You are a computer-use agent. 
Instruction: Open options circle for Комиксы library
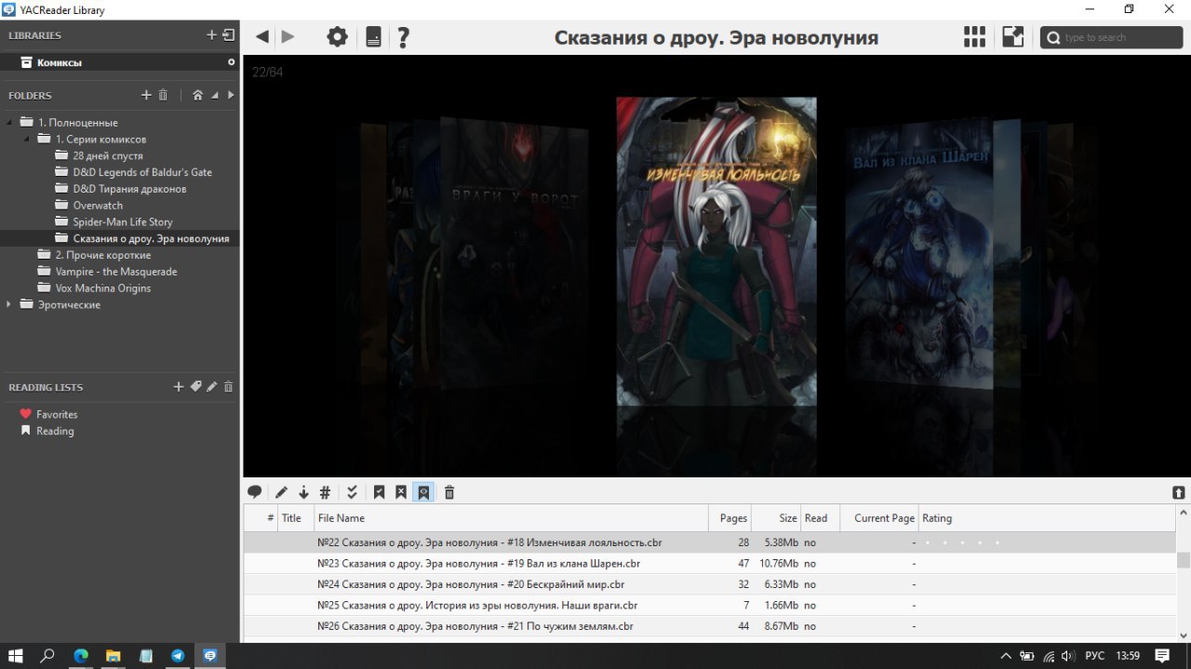tap(231, 62)
